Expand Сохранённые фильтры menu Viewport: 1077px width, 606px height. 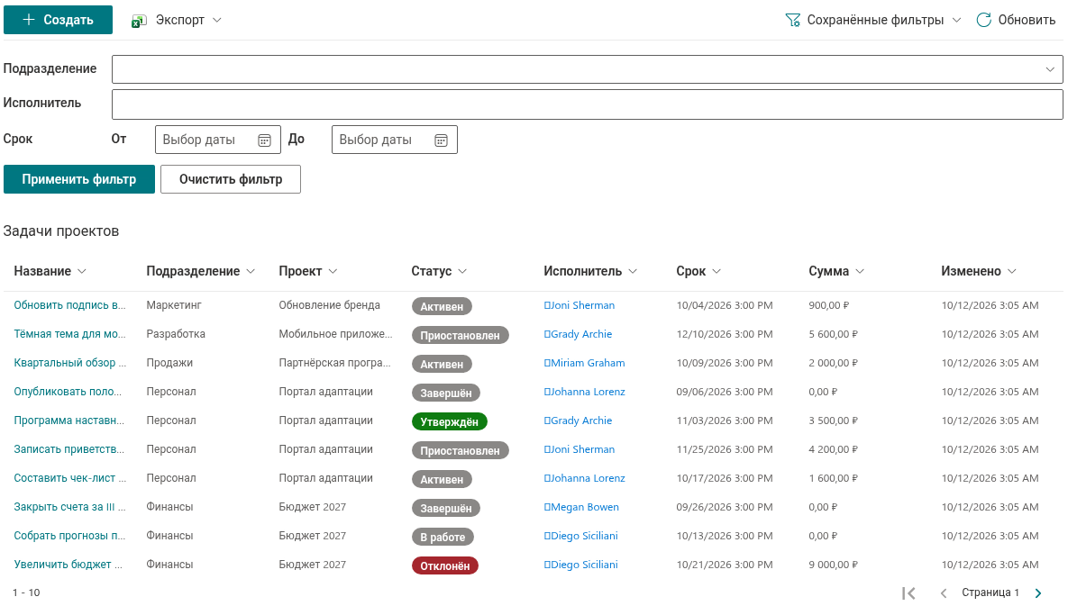pos(873,20)
